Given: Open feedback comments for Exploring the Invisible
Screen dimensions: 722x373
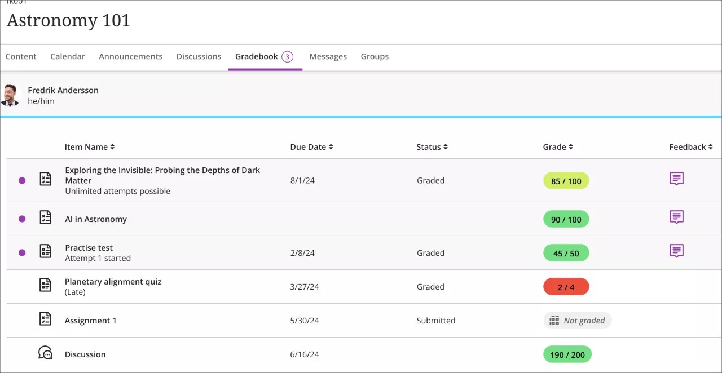Looking at the screenshot, I should click(x=676, y=179).
